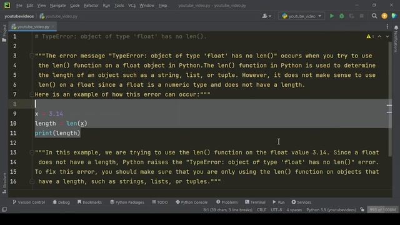This screenshot has height=225, width=400.
Task: Click caret position 8:1 in status bar
Action: coord(227,210)
